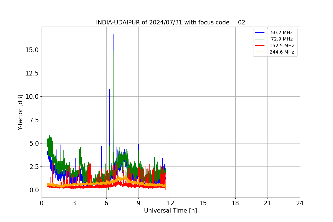Image resolution: width=333 pixels, height=222 pixels.
Task: Click the 0.0 y-axis tick label
Action: [x=34, y=190]
